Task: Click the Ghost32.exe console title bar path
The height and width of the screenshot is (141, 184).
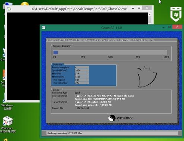Action: pos(79,9)
